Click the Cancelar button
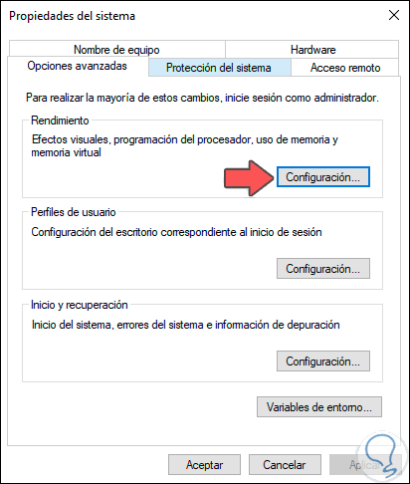 coord(285,465)
